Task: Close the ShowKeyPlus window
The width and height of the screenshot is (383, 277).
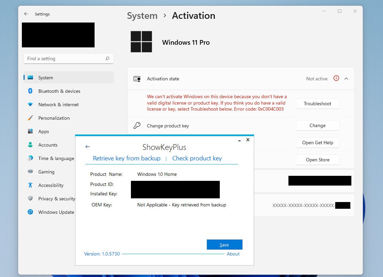Action: 248,140
